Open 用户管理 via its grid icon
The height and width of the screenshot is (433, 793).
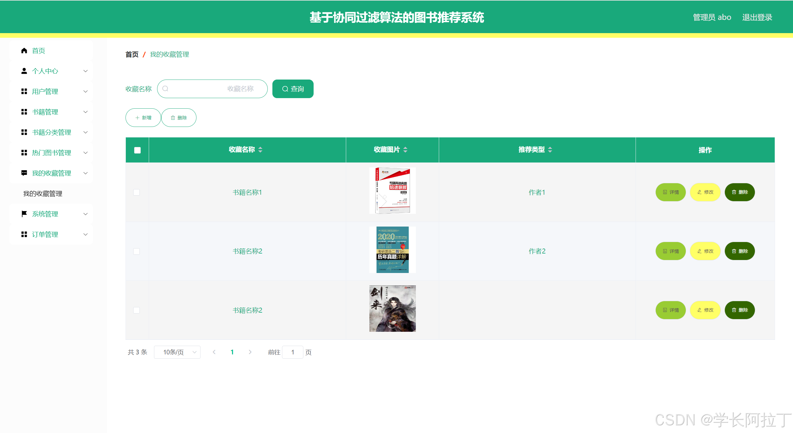tap(24, 91)
